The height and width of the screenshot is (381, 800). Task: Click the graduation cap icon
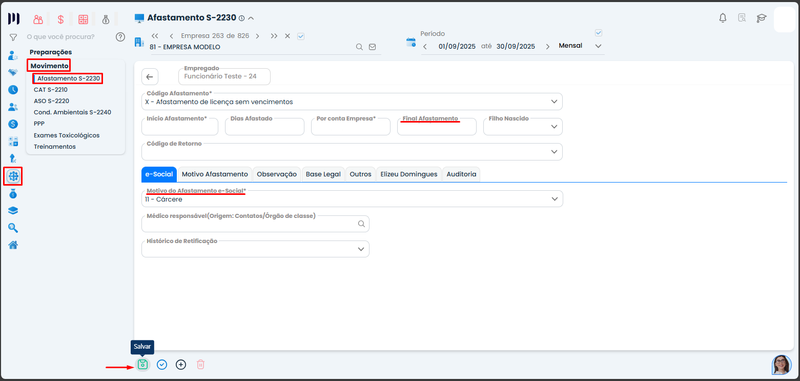(x=762, y=18)
